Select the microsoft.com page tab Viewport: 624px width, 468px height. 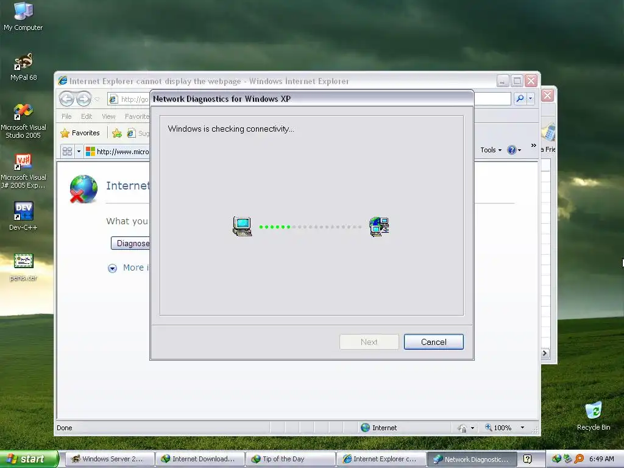(x=118, y=152)
